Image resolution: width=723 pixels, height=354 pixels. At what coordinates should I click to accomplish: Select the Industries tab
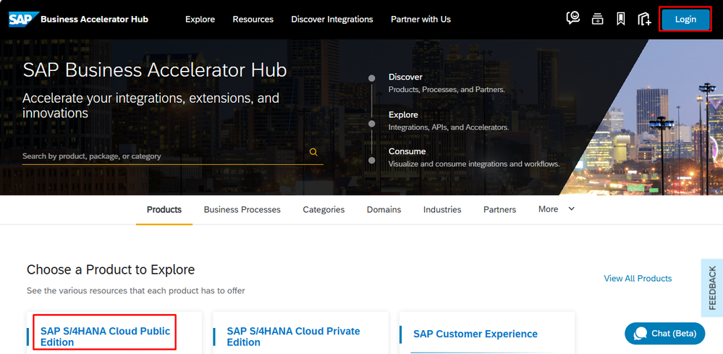[x=441, y=210]
